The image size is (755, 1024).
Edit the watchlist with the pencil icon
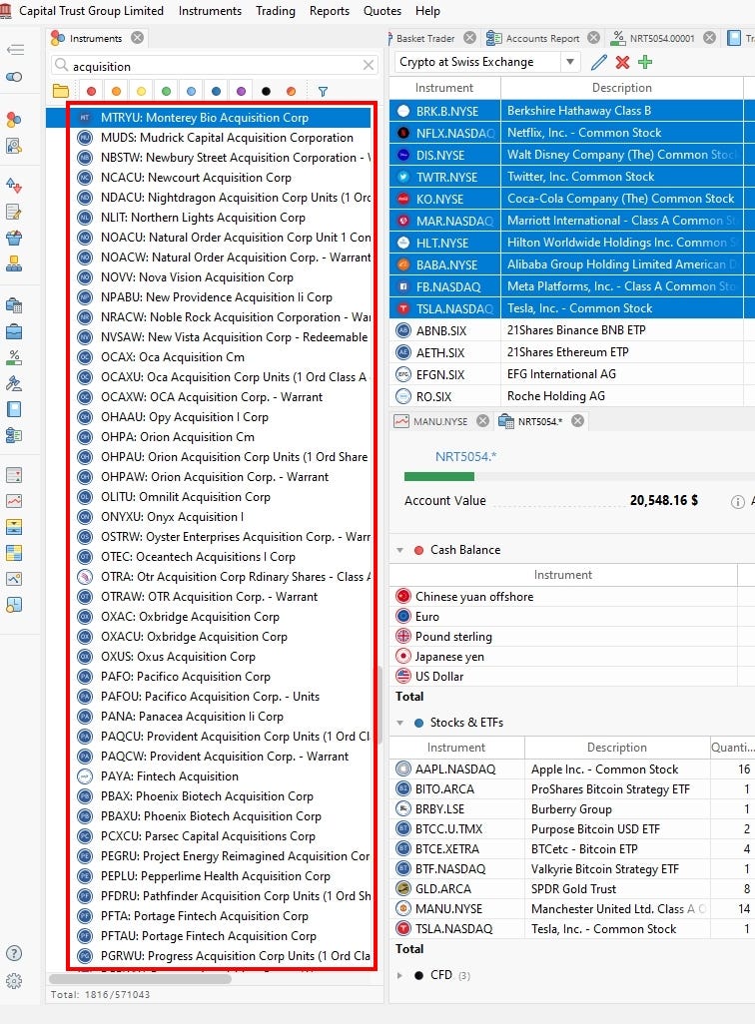[x=599, y=62]
